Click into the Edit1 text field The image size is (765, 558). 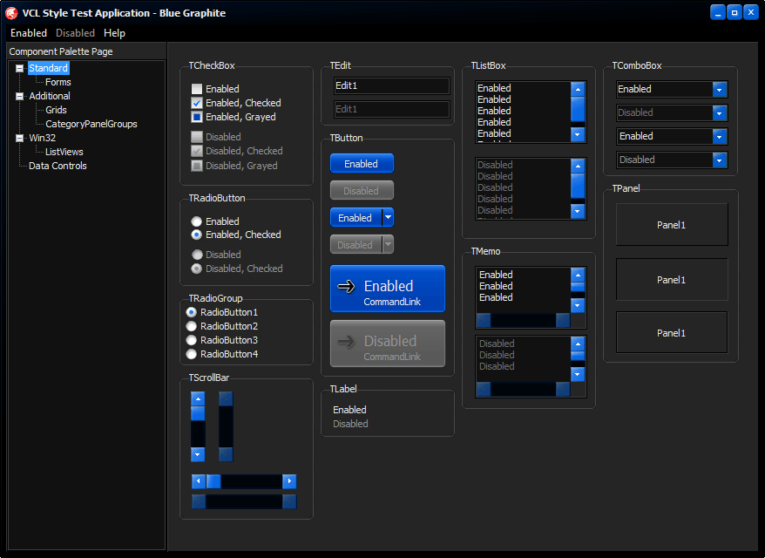pos(391,85)
